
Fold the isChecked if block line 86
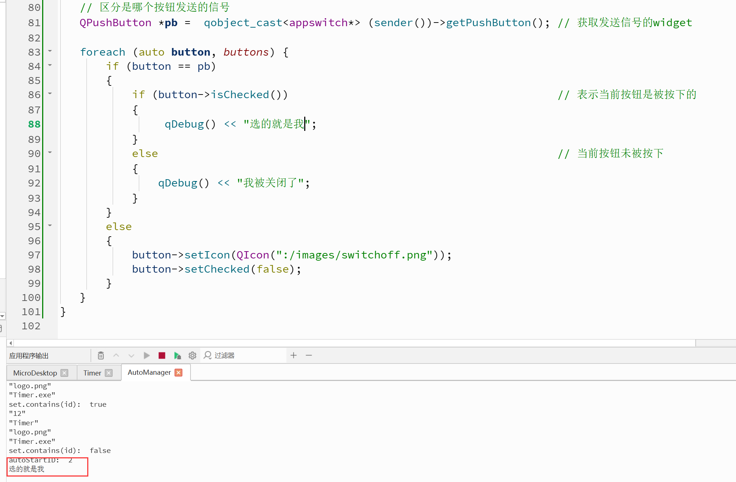coord(50,93)
